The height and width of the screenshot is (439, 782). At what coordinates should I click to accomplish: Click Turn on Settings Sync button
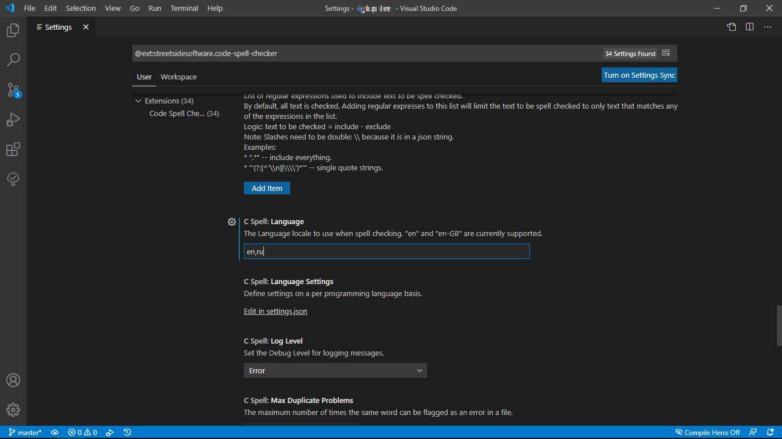[639, 75]
